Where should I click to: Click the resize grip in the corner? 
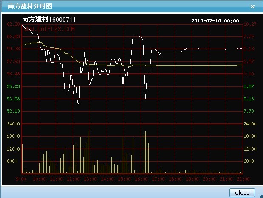tap(261, 196)
